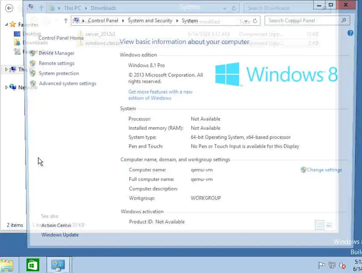The height and width of the screenshot is (273, 362).
Task: Expand the Network tree node
Action: 6,87
